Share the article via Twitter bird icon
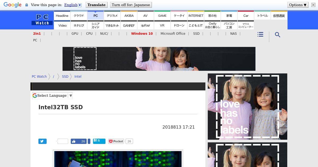318x167 pixels. point(42,141)
